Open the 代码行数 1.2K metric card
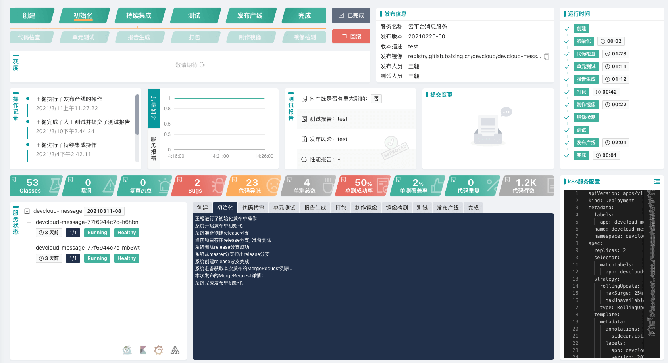This screenshot has height=363, width=668. [x=527, y=186]
